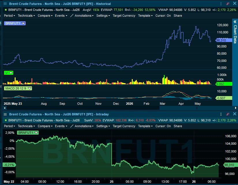Open the Intraday panel three-dot options menu
The height and width of the screenshot is (185, 238).
click(221, 114)
